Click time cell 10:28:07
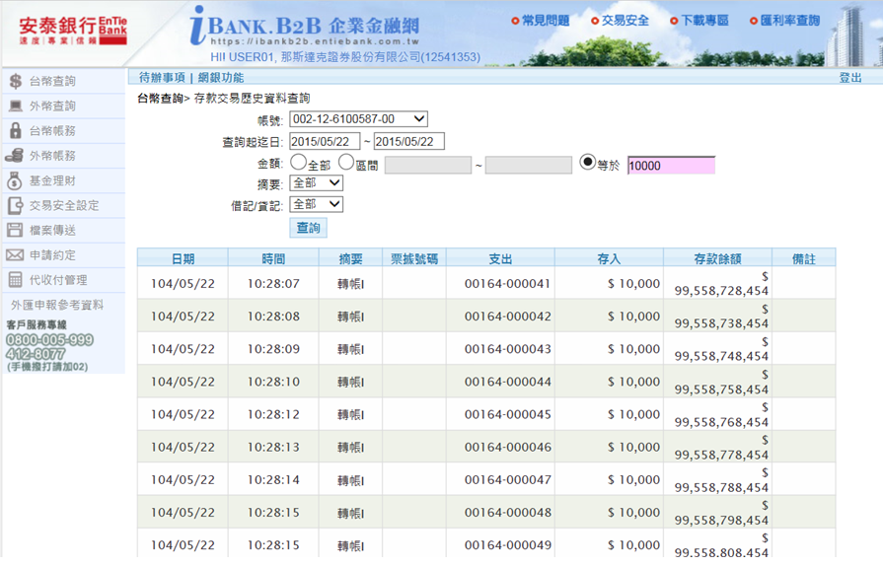883x566 pixels. coord(273,284)
